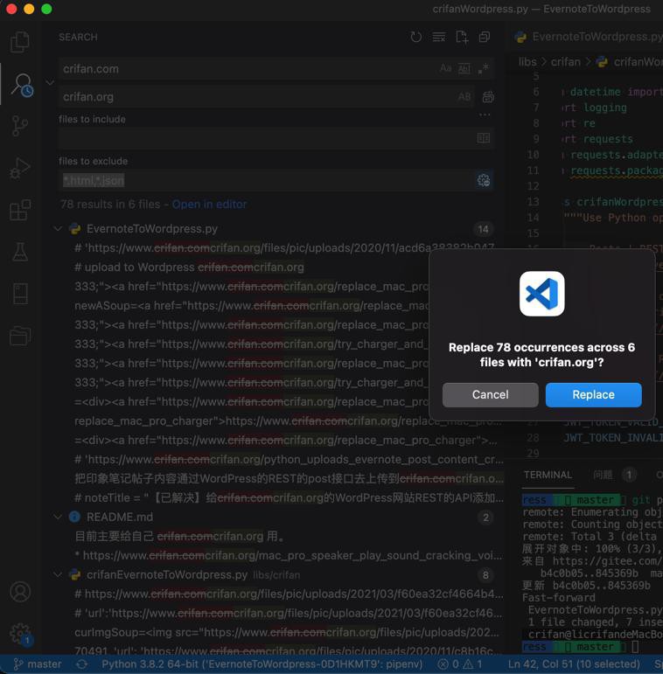Open the Source Control view
Image resolution: width=663 pixels, height=674 pixels.
click(x=20, y=126)
